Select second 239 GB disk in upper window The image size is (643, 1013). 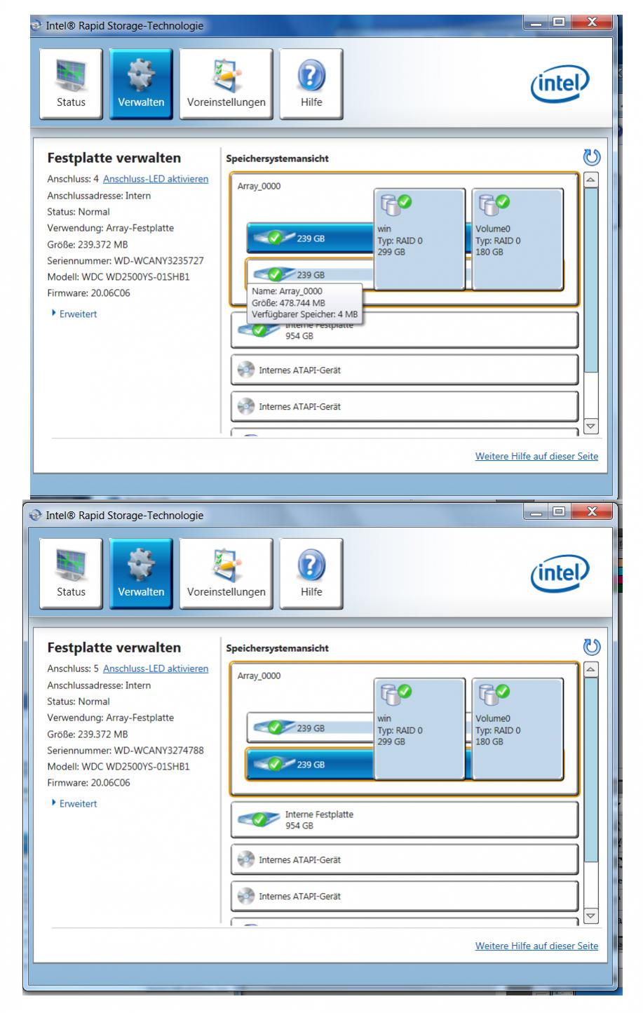click(311, 274)
